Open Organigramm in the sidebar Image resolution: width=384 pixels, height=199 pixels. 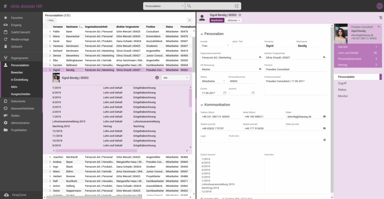pyautogui.click(x=19, y=58)
